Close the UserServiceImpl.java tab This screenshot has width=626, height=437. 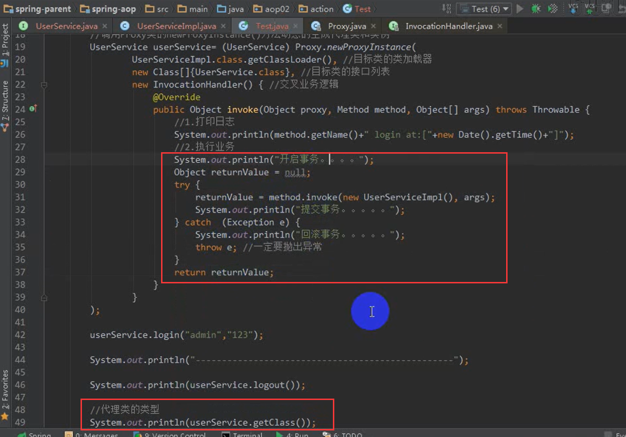click(x=223, y=26)
